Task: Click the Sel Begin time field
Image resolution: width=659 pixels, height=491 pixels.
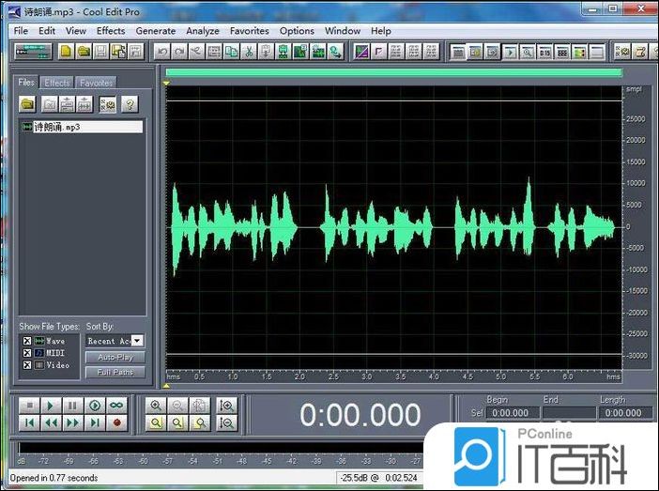Action: [x=513, y=413]
